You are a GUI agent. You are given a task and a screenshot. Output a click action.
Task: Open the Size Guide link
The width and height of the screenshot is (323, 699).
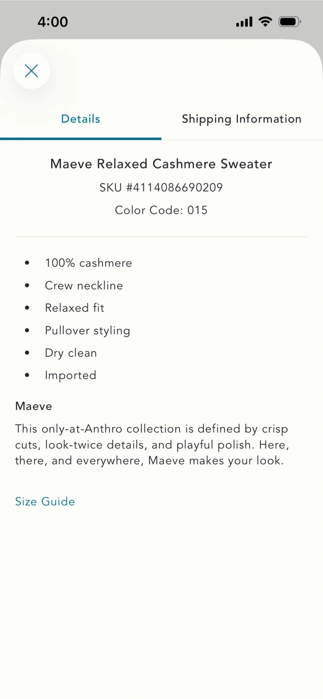45,501
